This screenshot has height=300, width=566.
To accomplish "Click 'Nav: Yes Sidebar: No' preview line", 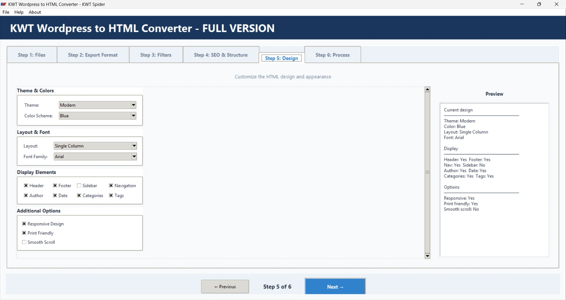I will pyautogui.click(x=465, y=165).
